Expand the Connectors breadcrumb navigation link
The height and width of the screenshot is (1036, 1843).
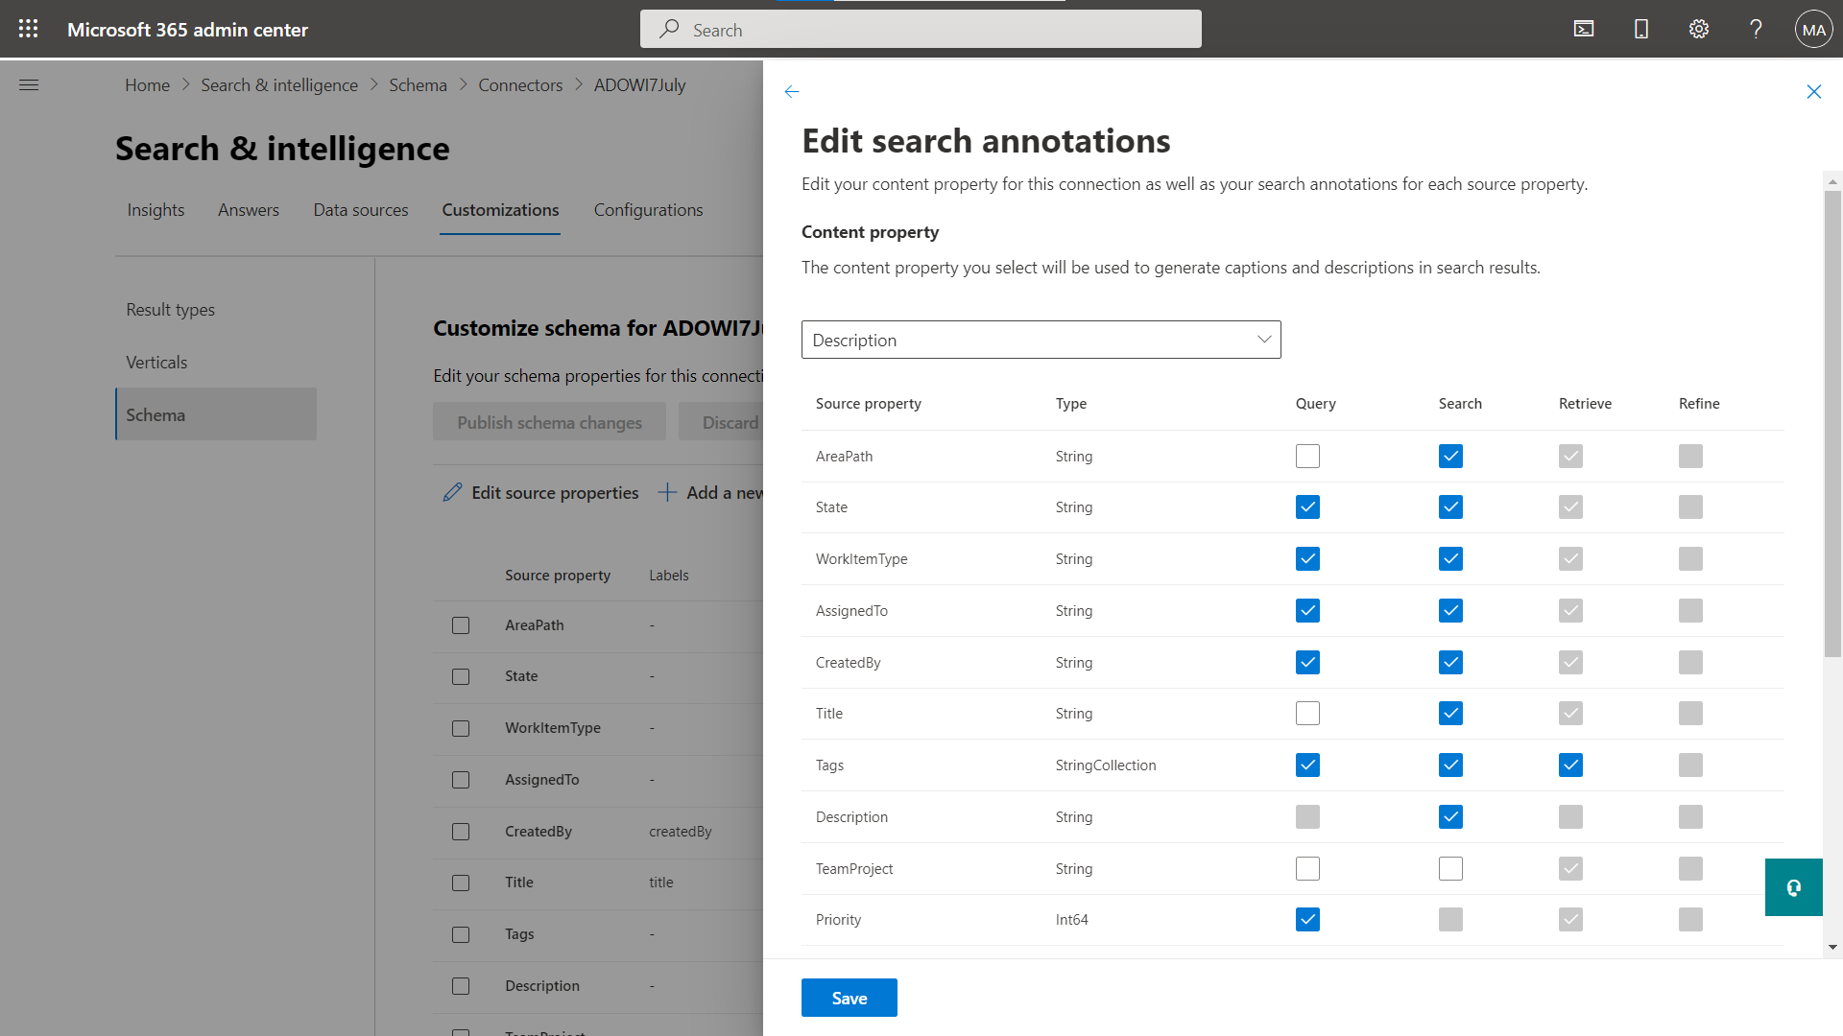(521, 84)
